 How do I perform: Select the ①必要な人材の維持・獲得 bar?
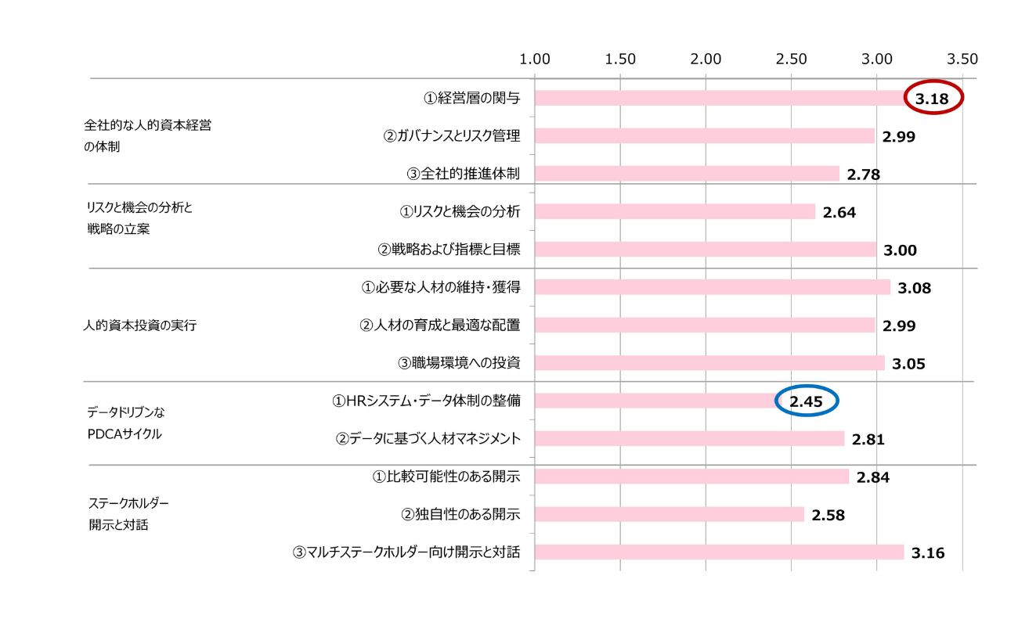coord(713,287)
